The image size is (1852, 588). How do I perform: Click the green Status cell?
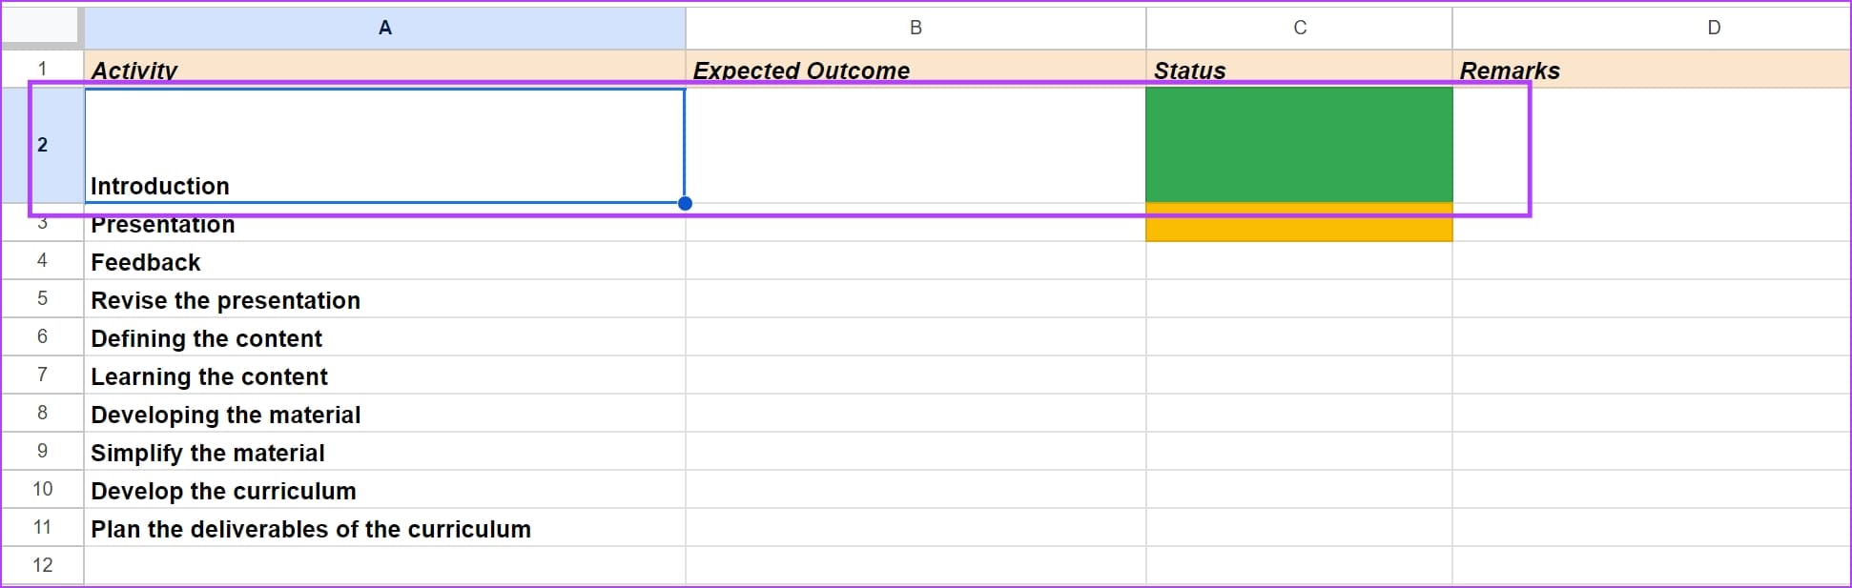(x=1299, y=145)
